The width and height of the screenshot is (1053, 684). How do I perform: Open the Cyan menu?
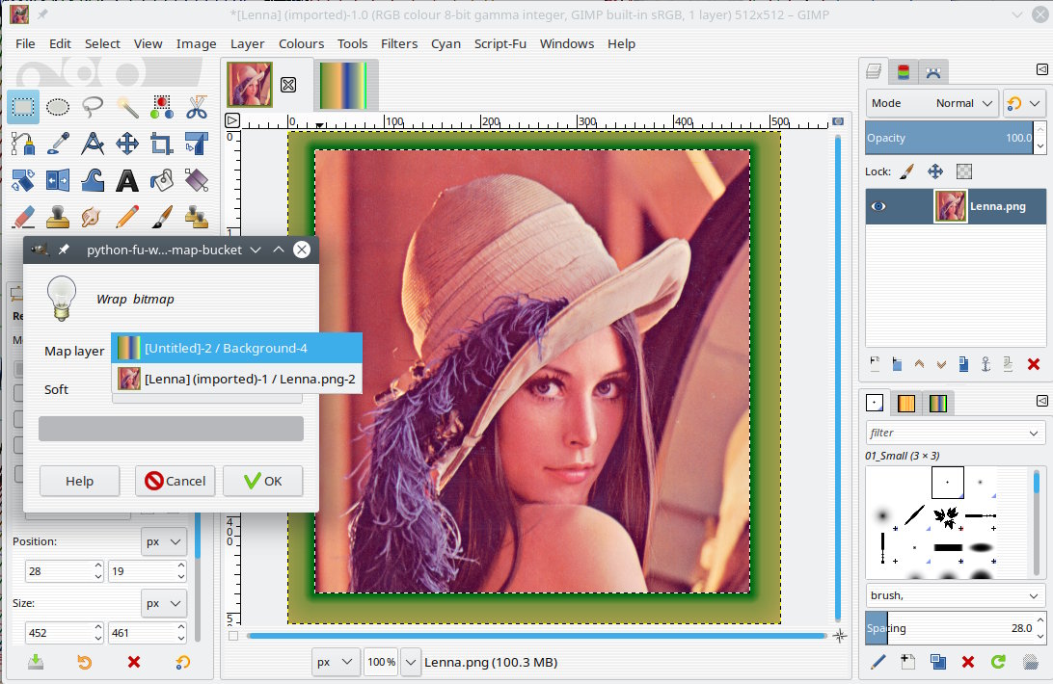click(x=445, y=43)
